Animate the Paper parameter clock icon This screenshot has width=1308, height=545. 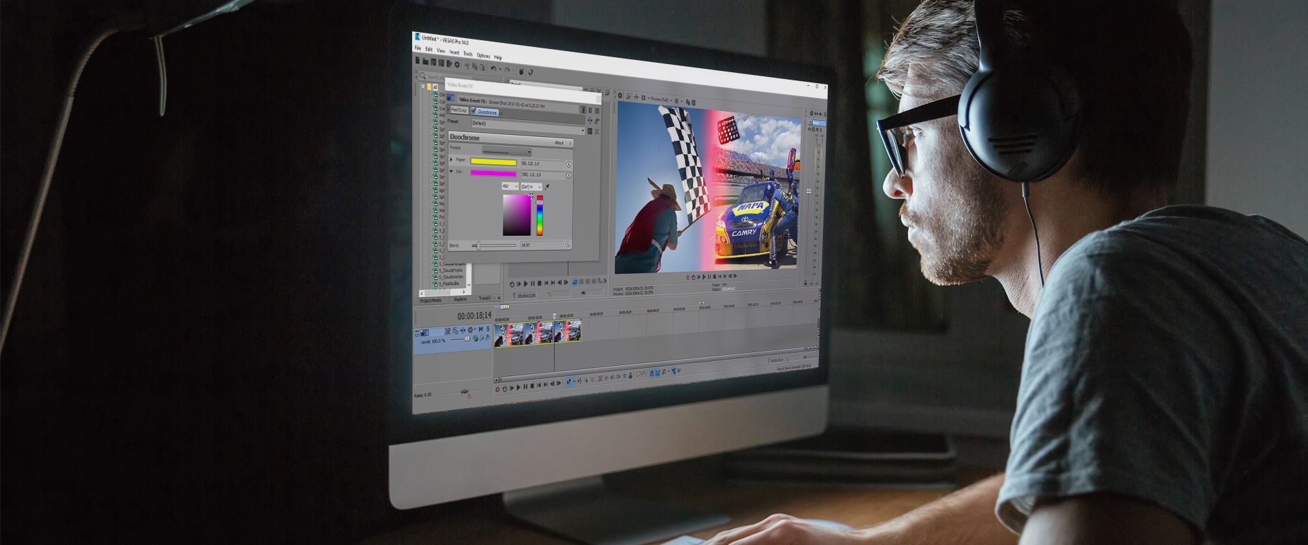(x=569, y=164)
